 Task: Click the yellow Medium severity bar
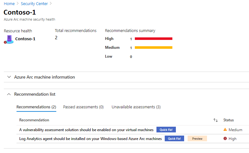pos(154,48)
